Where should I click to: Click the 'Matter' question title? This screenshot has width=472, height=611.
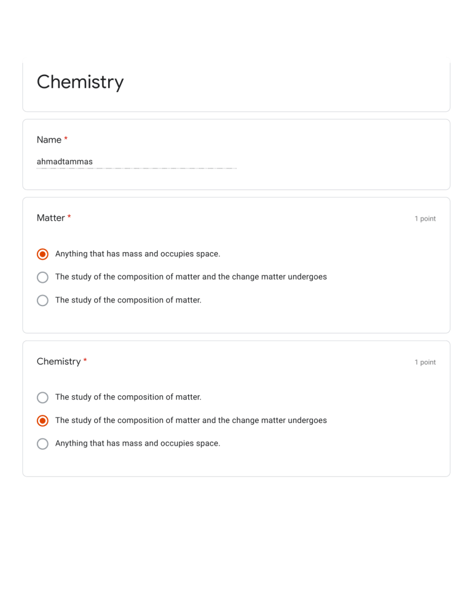tap(50, 218)
